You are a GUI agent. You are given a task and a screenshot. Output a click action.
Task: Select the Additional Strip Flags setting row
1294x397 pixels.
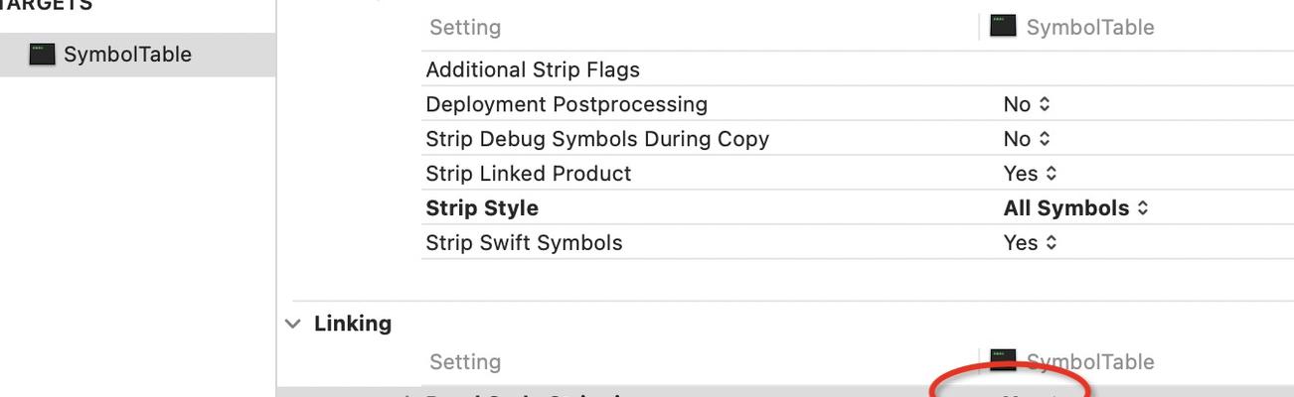pyautogui.click(x=858, y=69)
